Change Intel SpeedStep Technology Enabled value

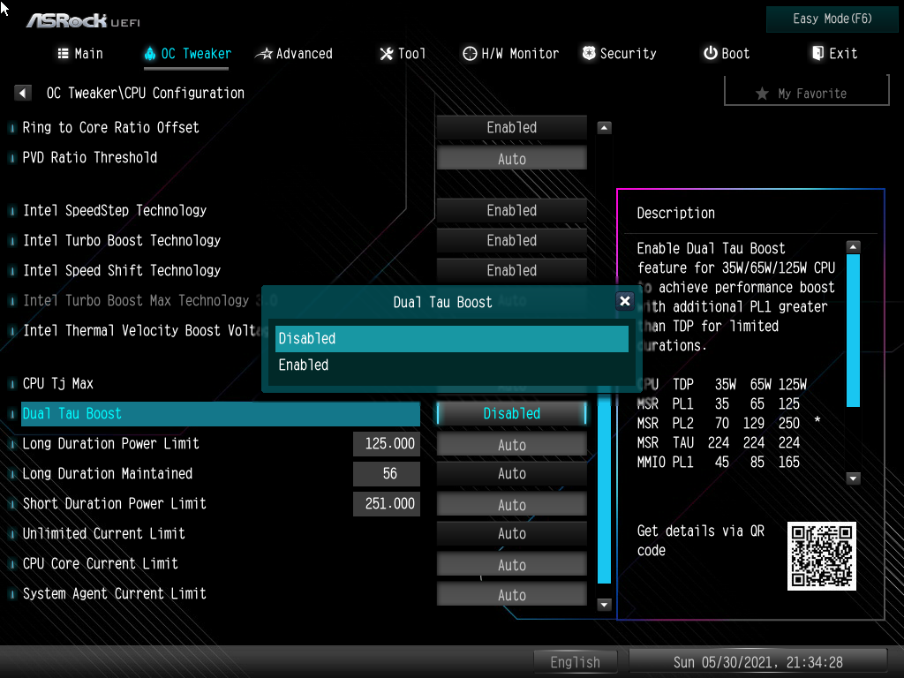[511, 210]
